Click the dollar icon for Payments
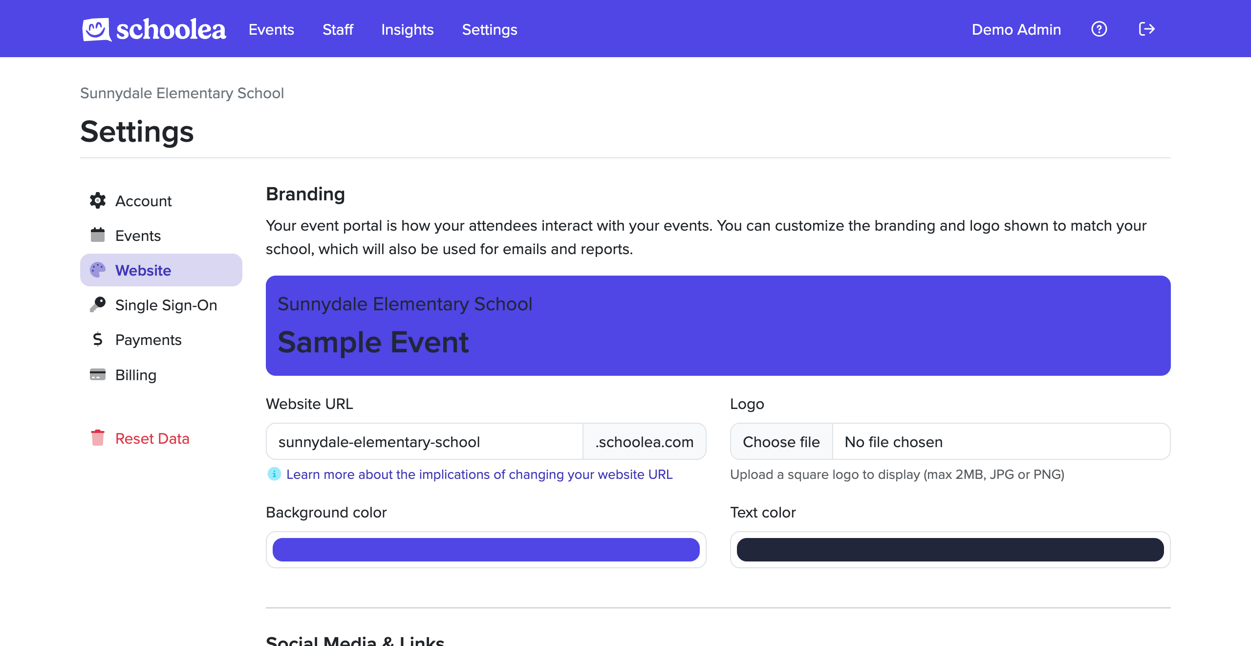 [x=98, y=339]
